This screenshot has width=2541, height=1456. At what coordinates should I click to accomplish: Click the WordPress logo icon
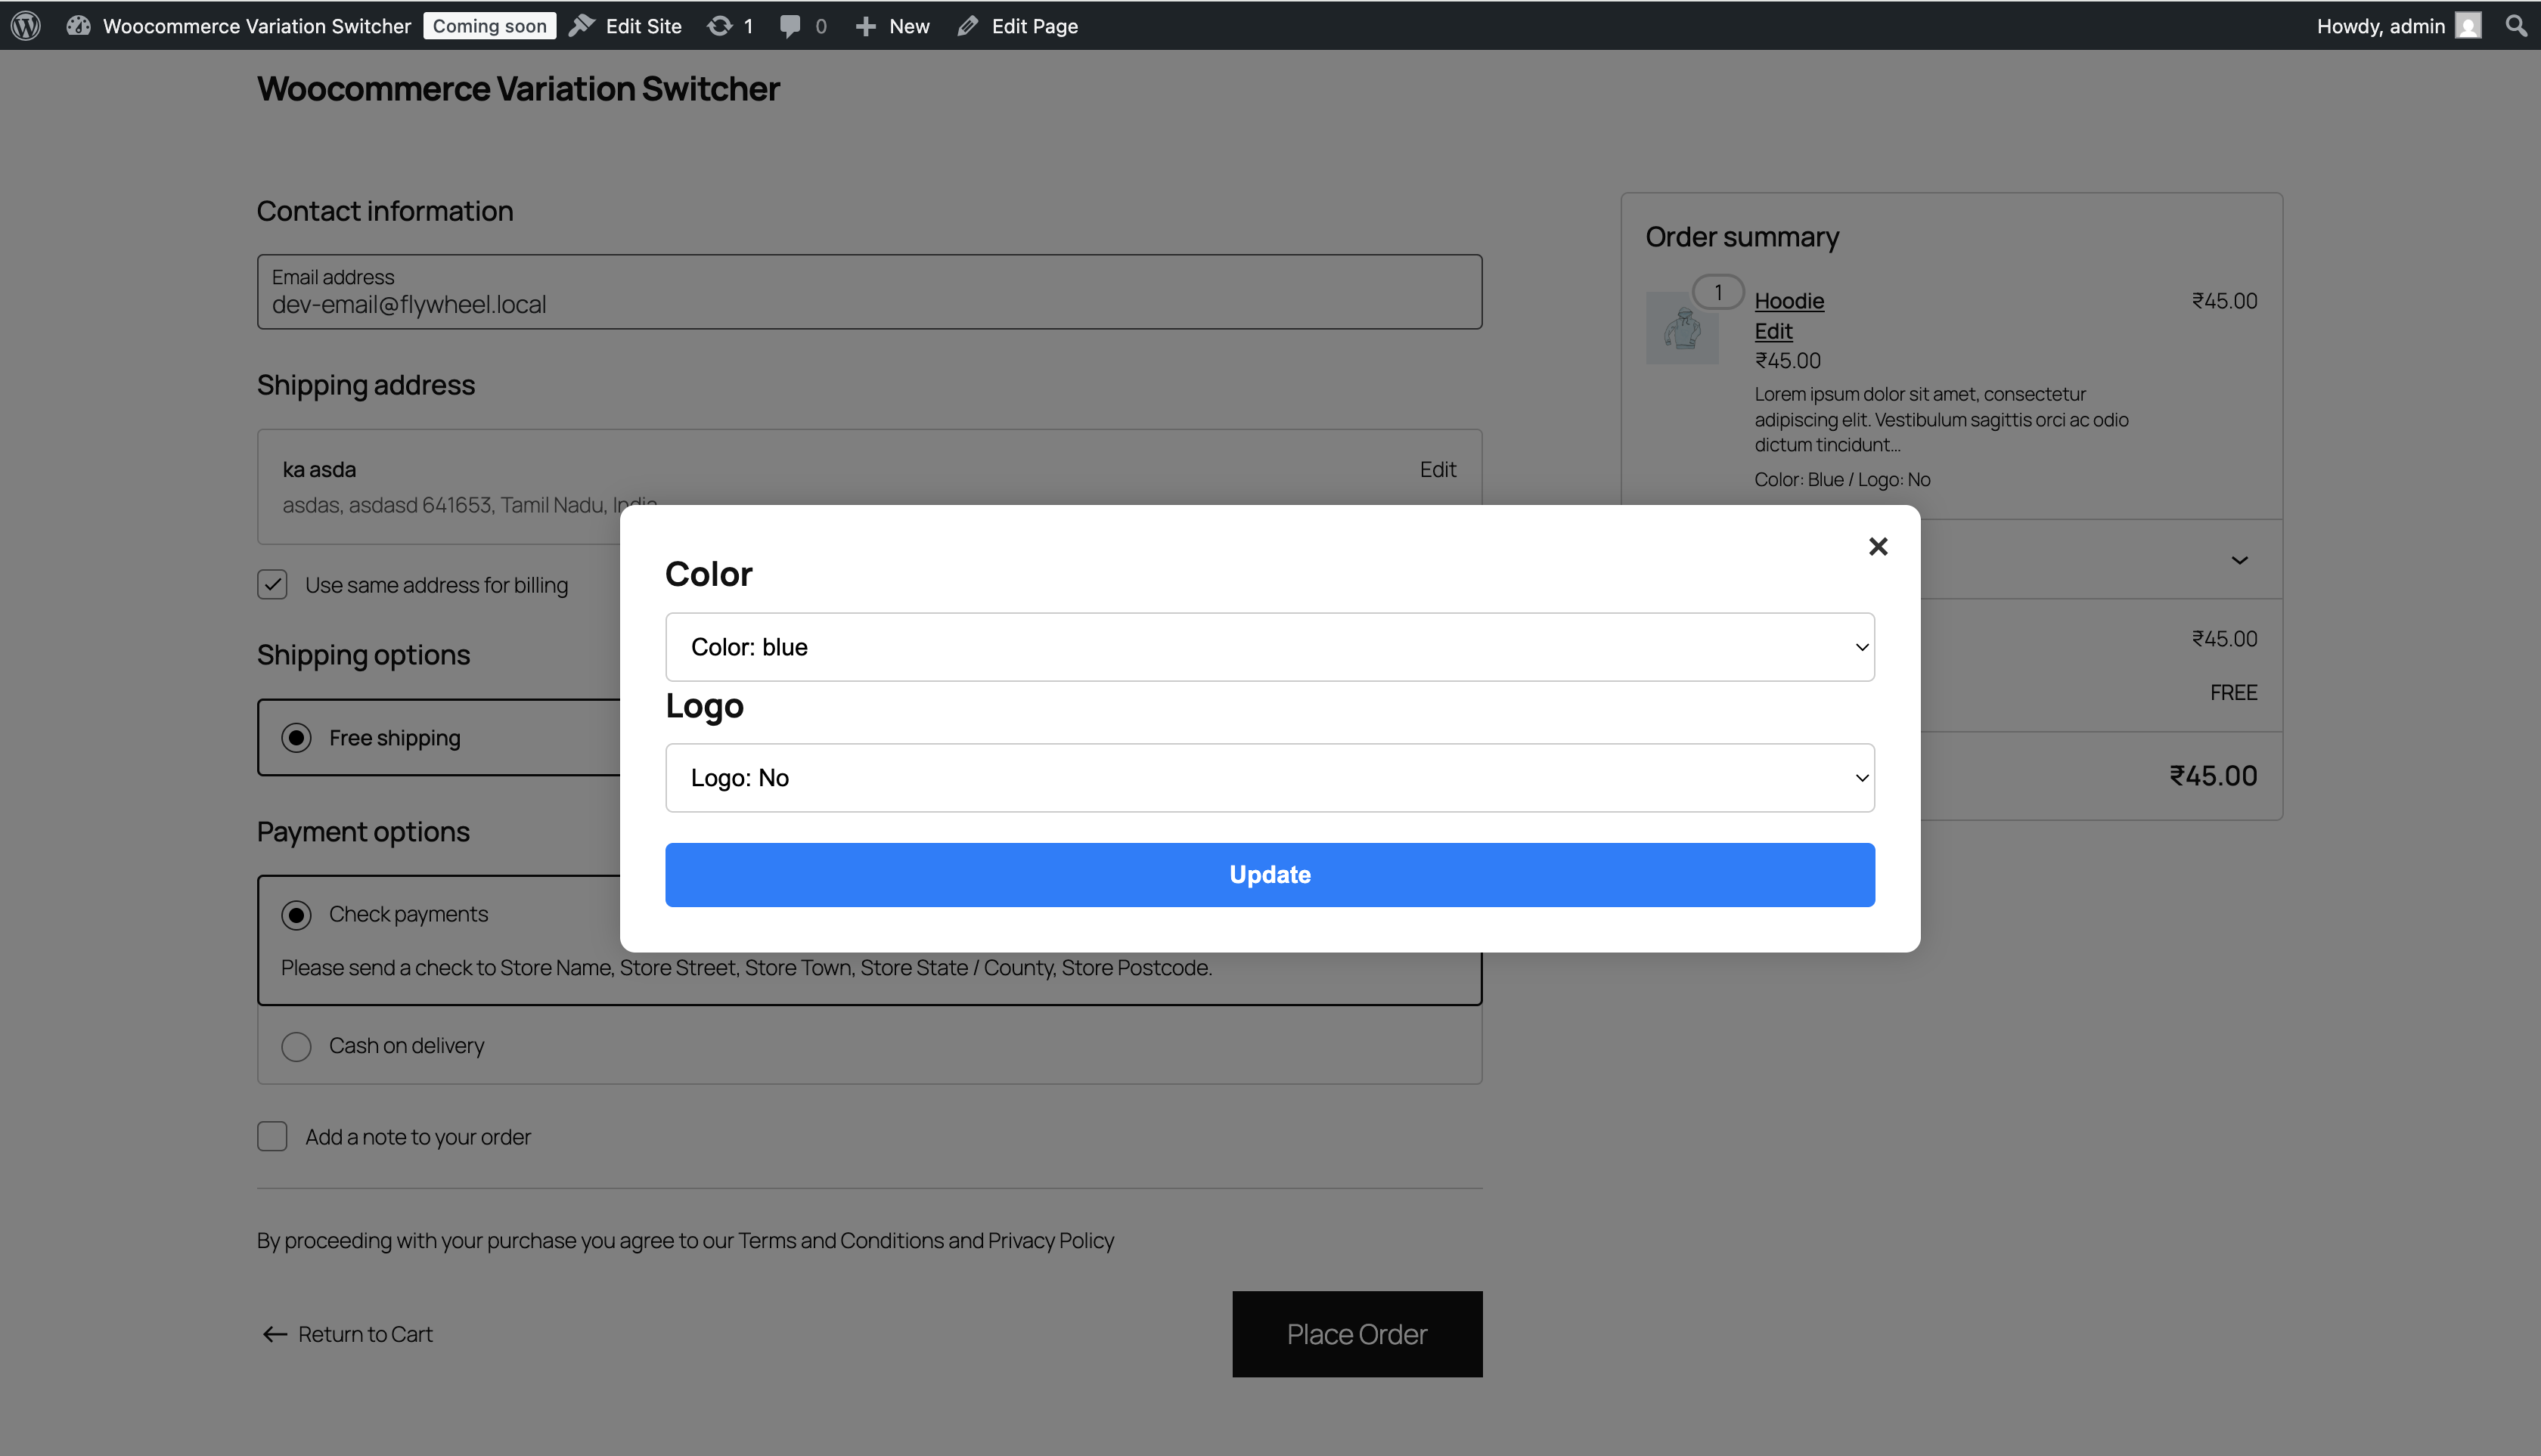[26, 26]
